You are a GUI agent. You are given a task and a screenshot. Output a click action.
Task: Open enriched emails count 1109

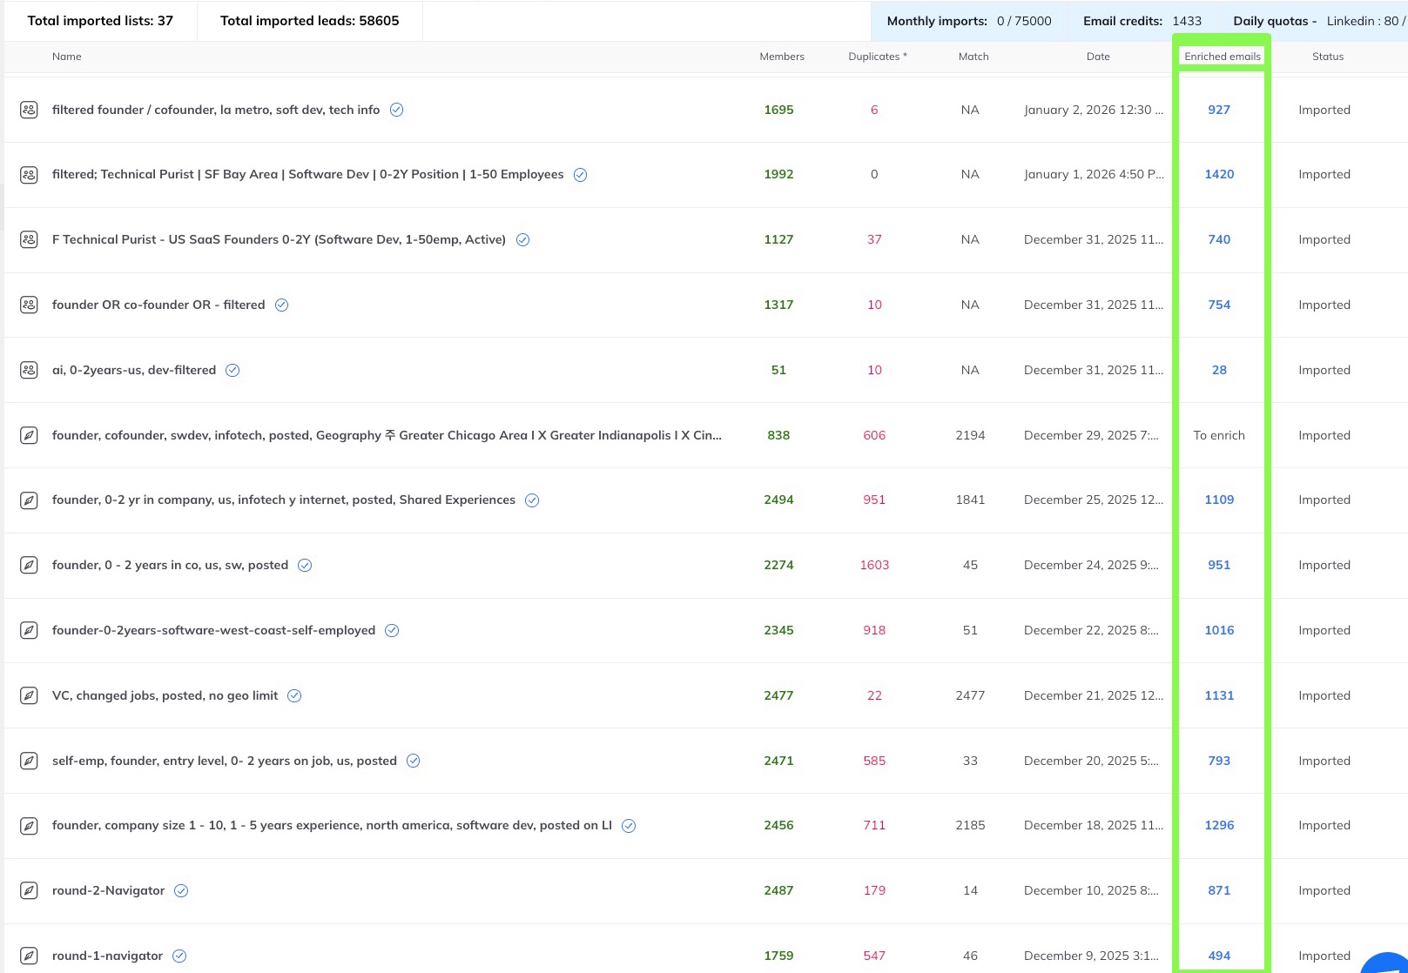click(1219, 500)
